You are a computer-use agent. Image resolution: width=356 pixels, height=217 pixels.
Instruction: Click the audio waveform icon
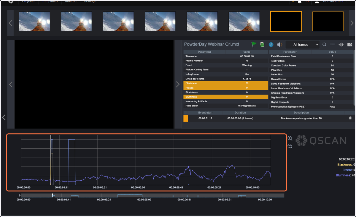point(341,45)
